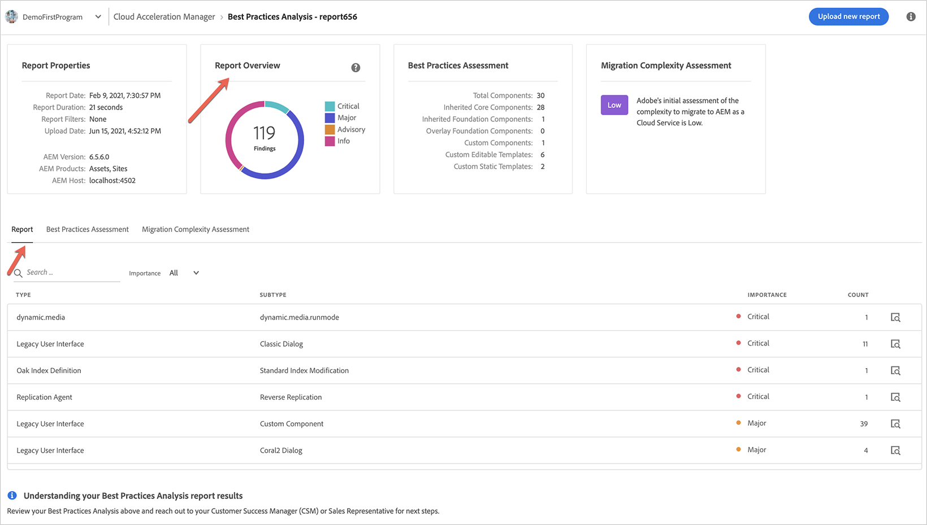Click the Total Components value 30
The height and width of the screenshot is (525, 927).
[x=540, y=95]
